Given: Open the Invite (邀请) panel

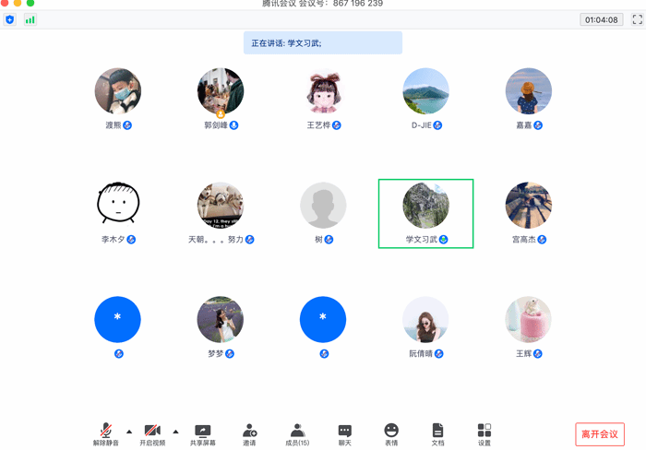Looking at the screenshot, I should (x=249, y=434).
